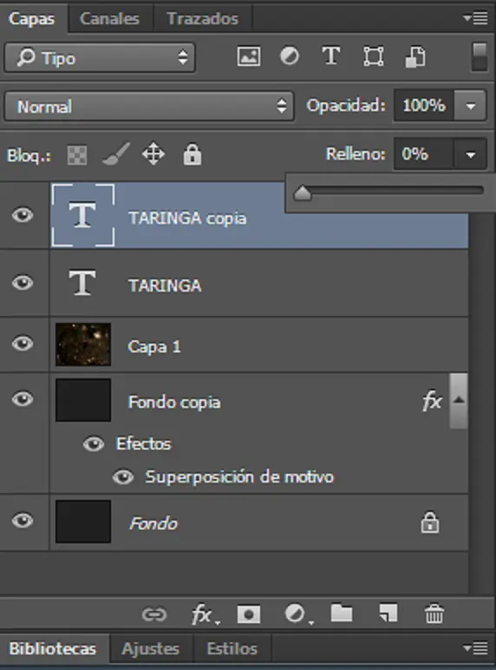Lock position move icon
The height and width of the screenshot is (670, 496).
tap(153, 154)
